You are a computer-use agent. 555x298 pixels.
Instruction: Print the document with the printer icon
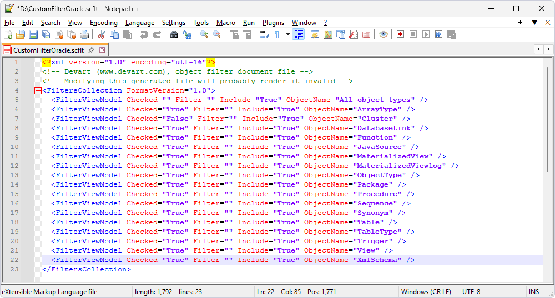[84, 34]
